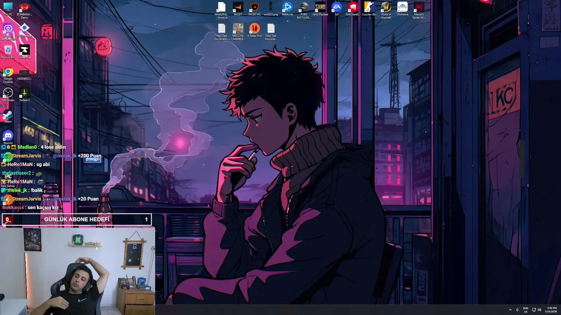
Task: Show hidden system tray icons
Action: tap(510, 310)
